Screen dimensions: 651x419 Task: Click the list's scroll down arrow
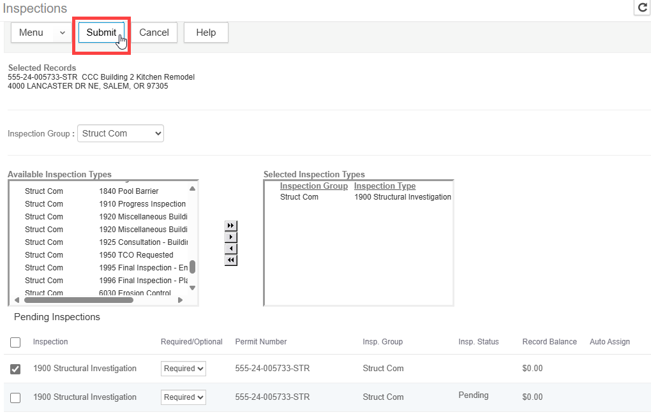coord(192,288)
